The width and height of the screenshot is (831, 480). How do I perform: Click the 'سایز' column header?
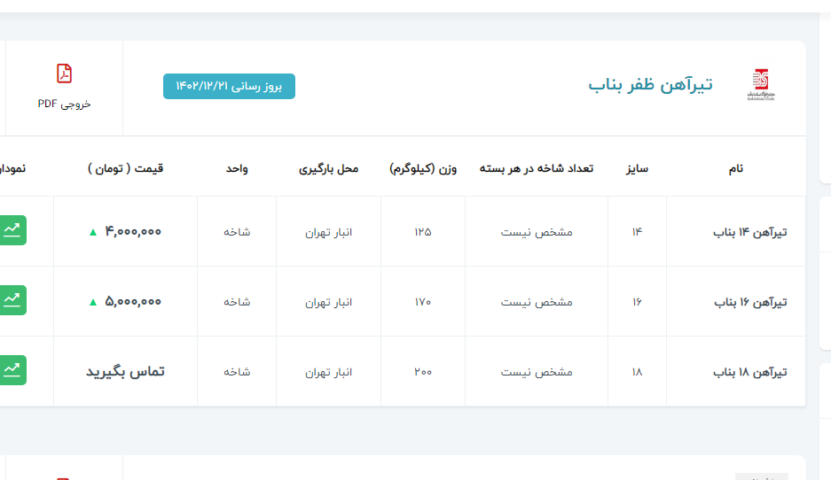point(637,168)
